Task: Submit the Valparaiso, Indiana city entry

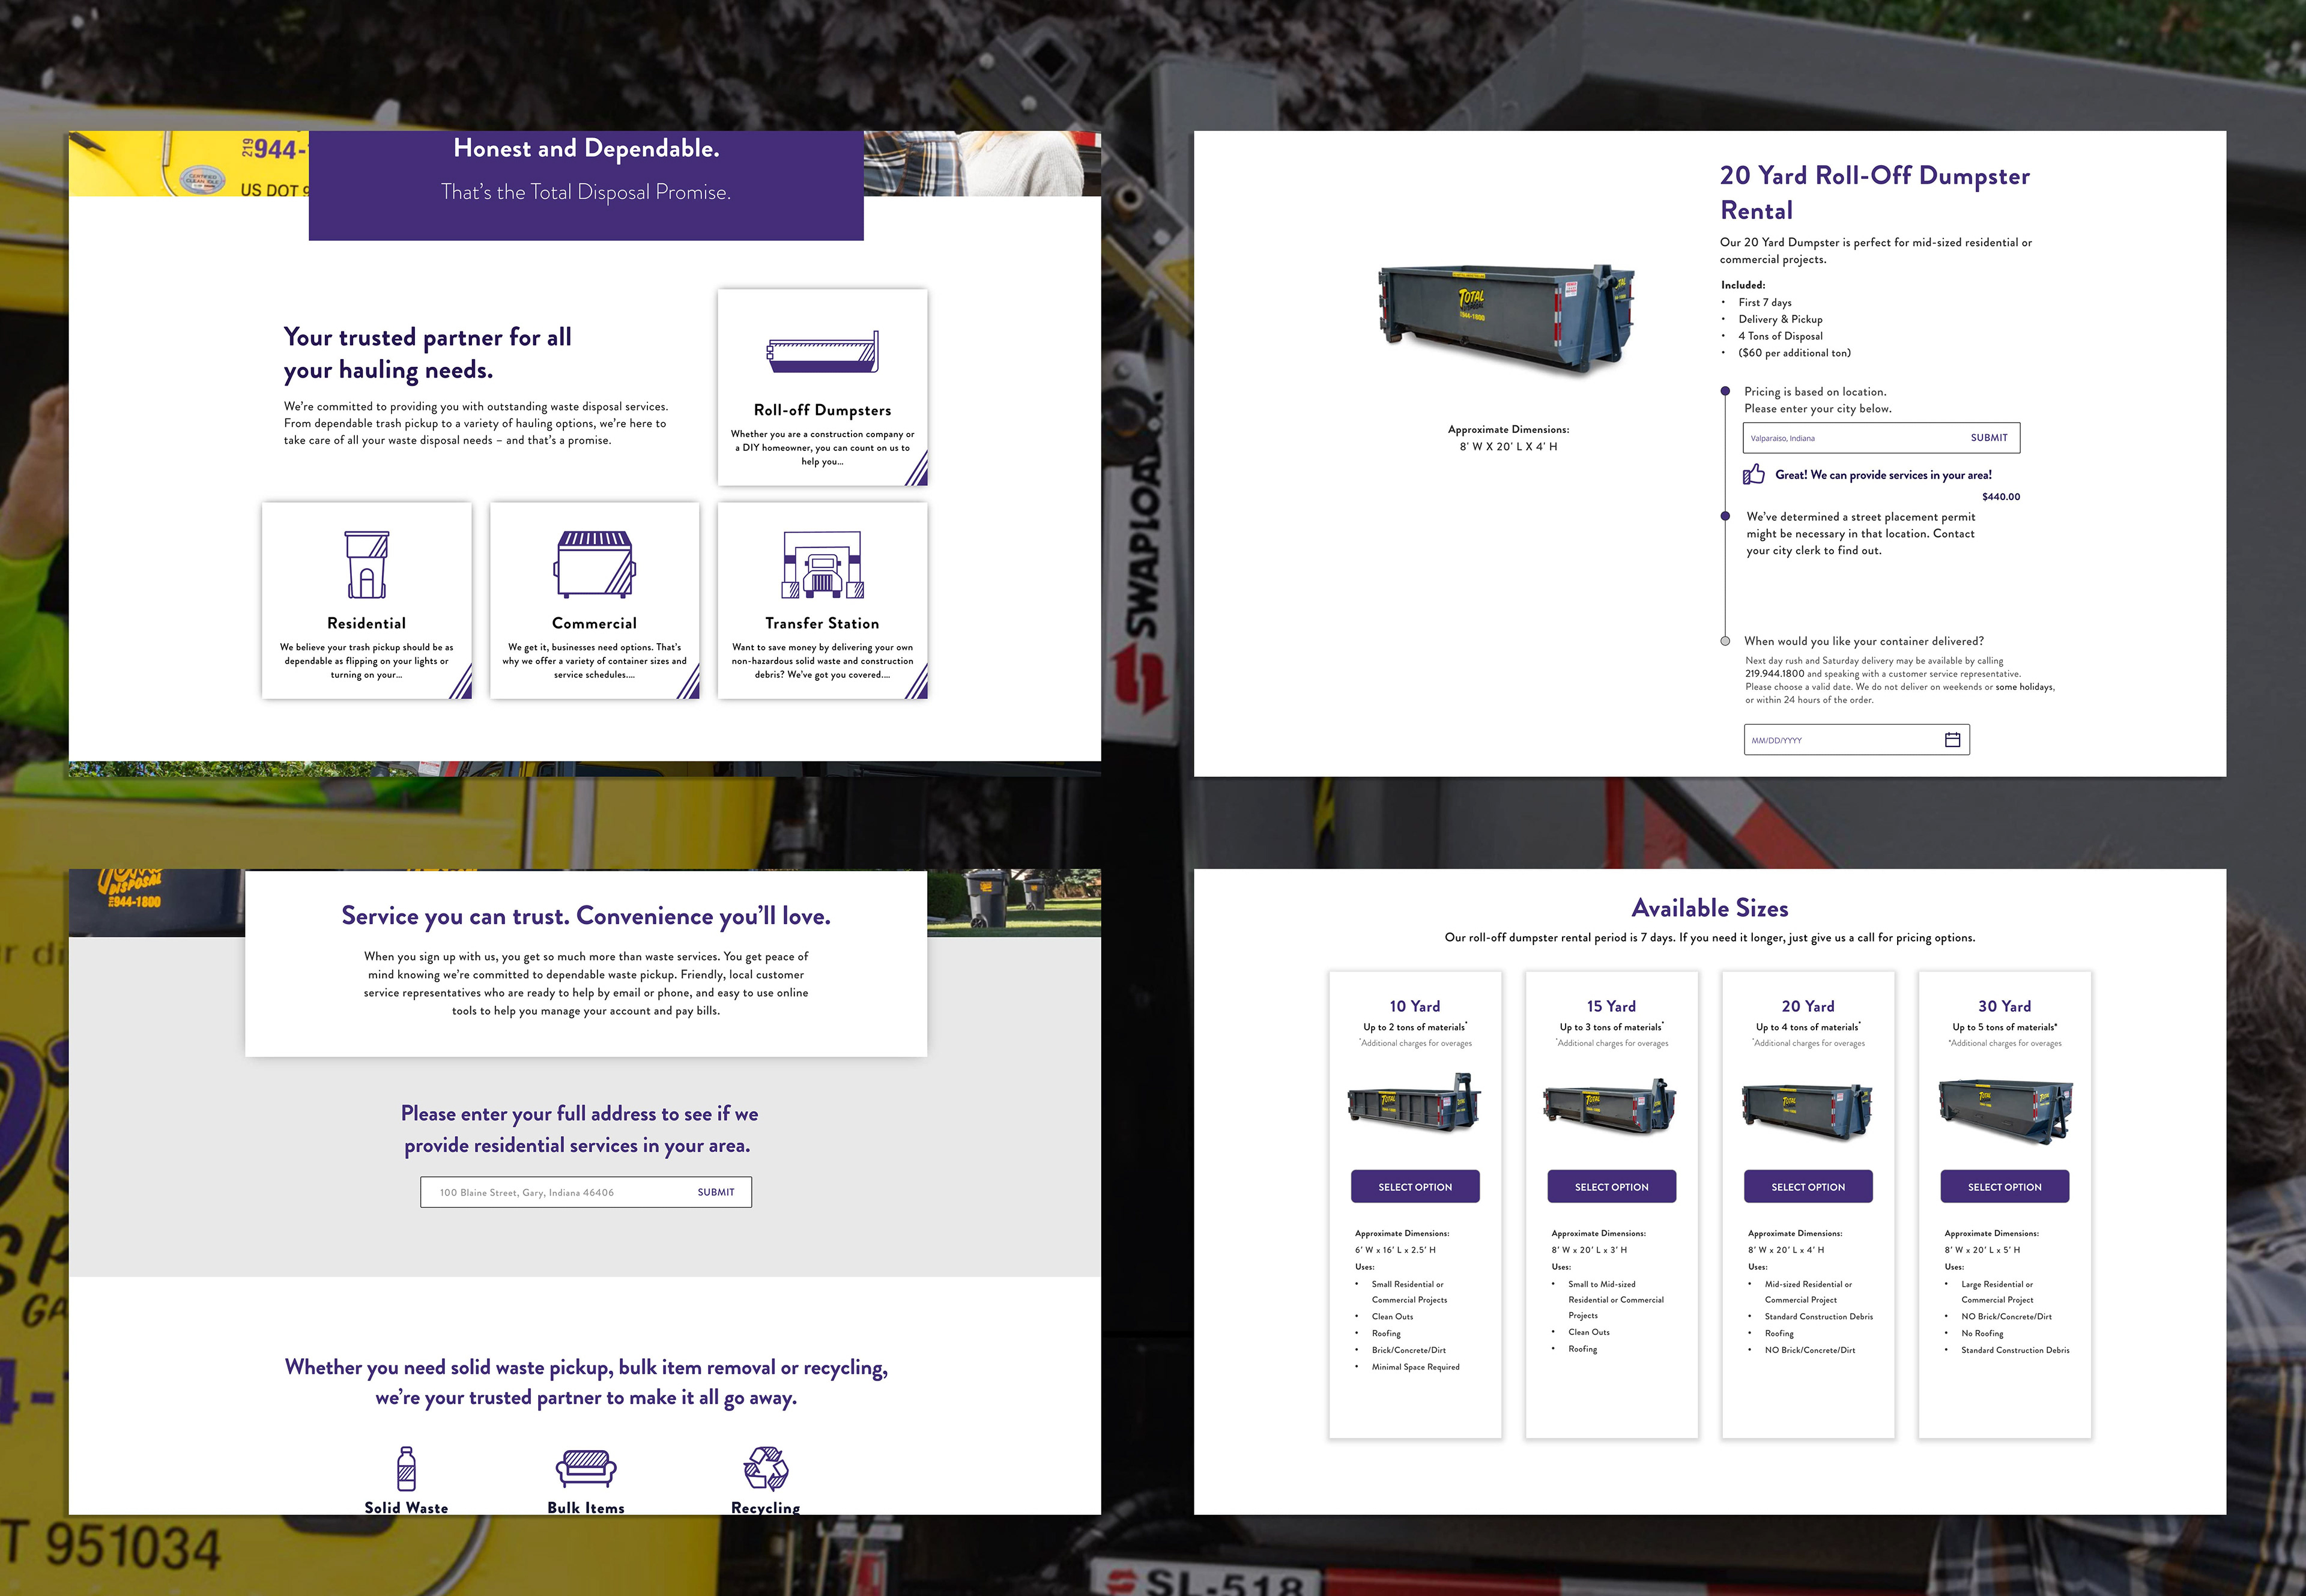Action: pos(1988,438)
